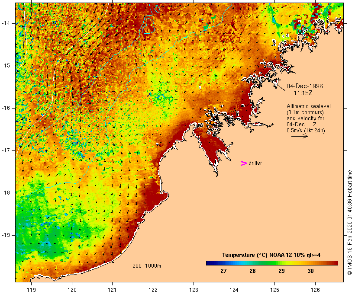The height and width of the screenshot is (294, 355).
Task: Click the longitude axis label '125'
Action: tap(275, 290)
